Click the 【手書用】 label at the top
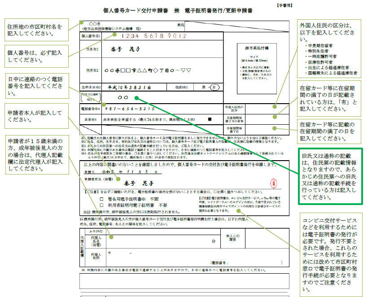The width and height of the screenshot is (372, 297). tap(284, 5)
